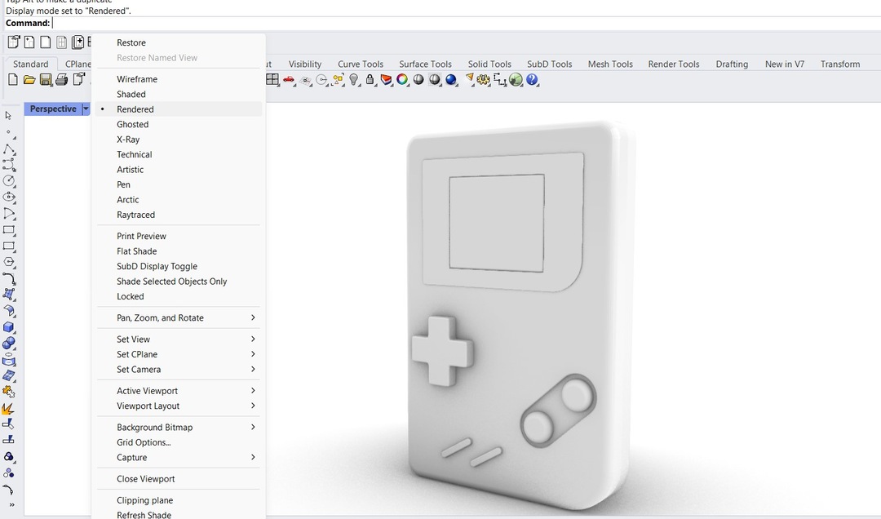Expand the Active Viewport submenu
The height and width of the screenshot is (519, 881).
[179, 391]
